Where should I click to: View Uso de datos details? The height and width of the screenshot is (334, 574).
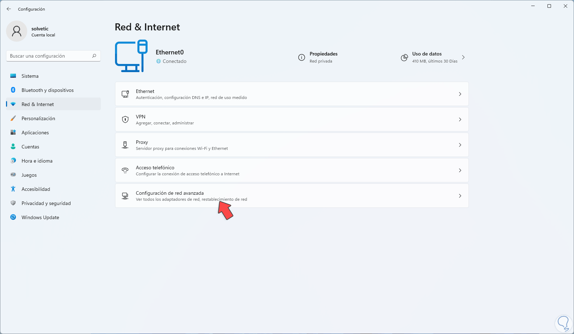(x=433, y=57)
